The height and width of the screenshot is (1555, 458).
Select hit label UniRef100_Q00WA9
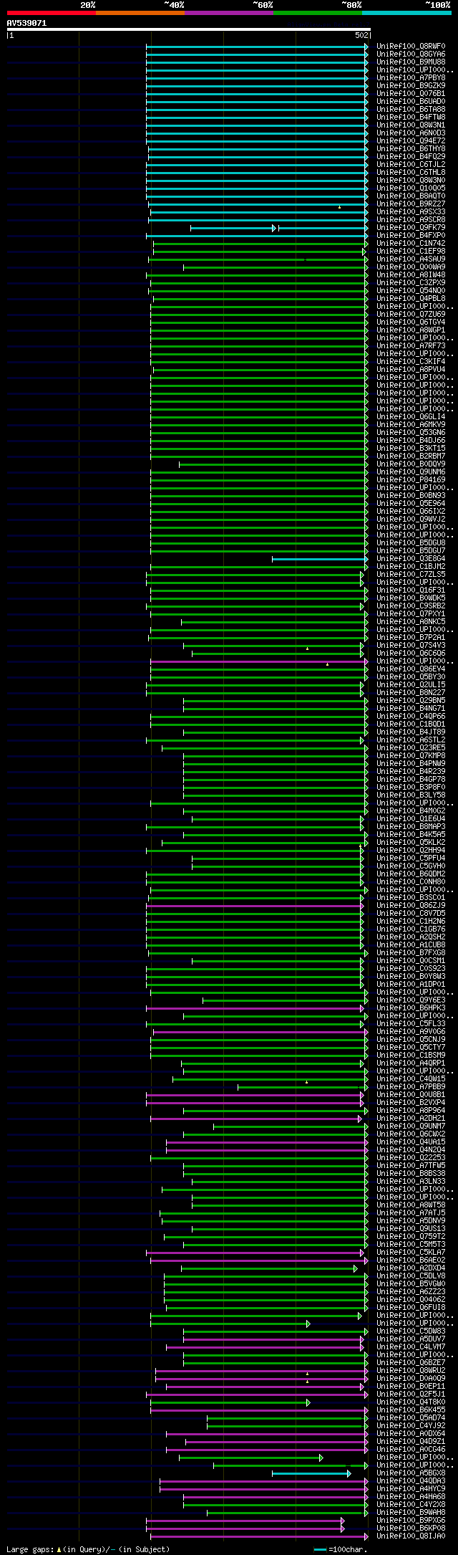(411, 267)
